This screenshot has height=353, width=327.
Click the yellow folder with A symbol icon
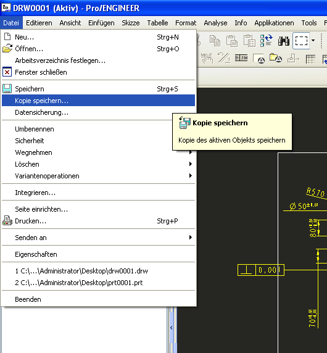tap(276, 58)
